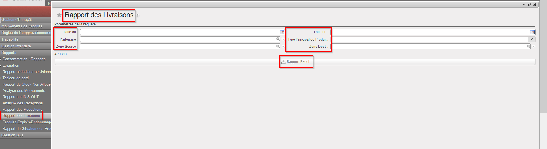Focus the Zone Source input field
This screenshot has height=149, width=547.
coord(178,46)
